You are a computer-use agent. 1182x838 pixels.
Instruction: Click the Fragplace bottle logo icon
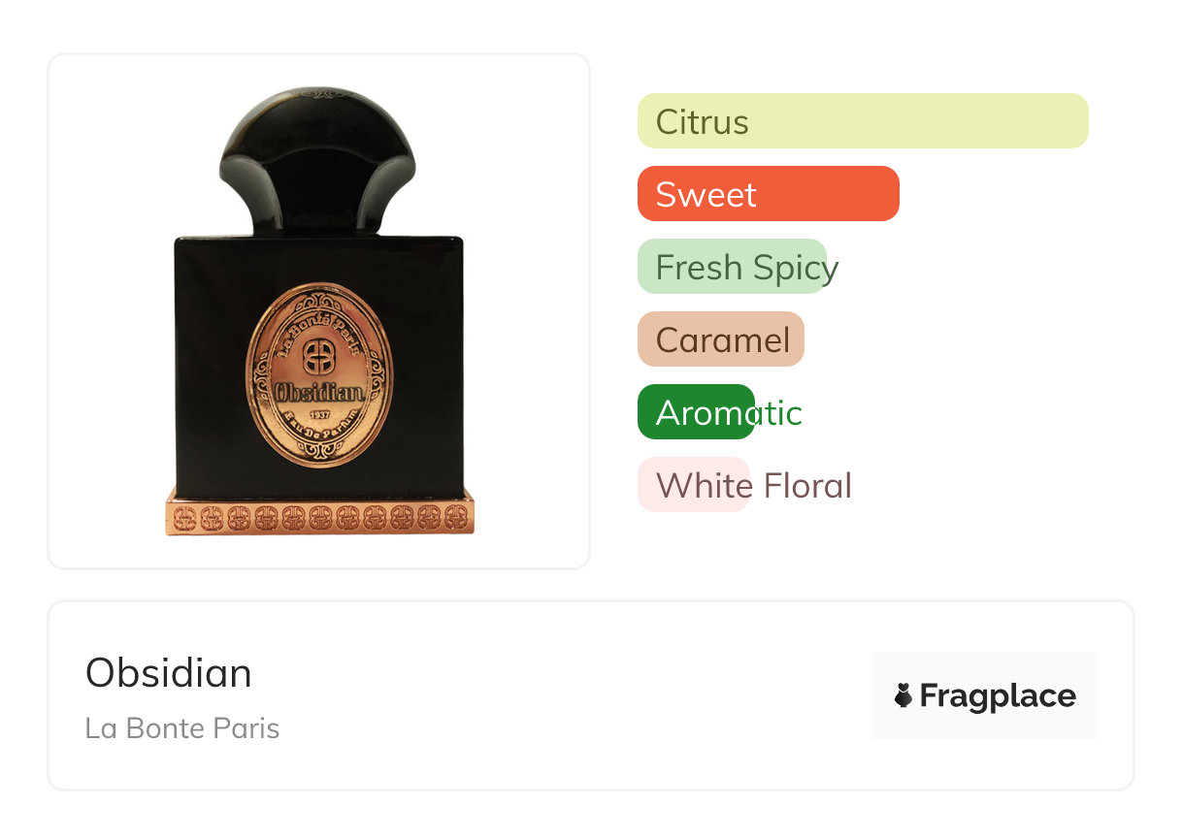(903, 695)
